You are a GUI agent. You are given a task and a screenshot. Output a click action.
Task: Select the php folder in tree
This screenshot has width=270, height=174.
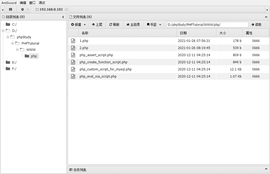point(34,56)
